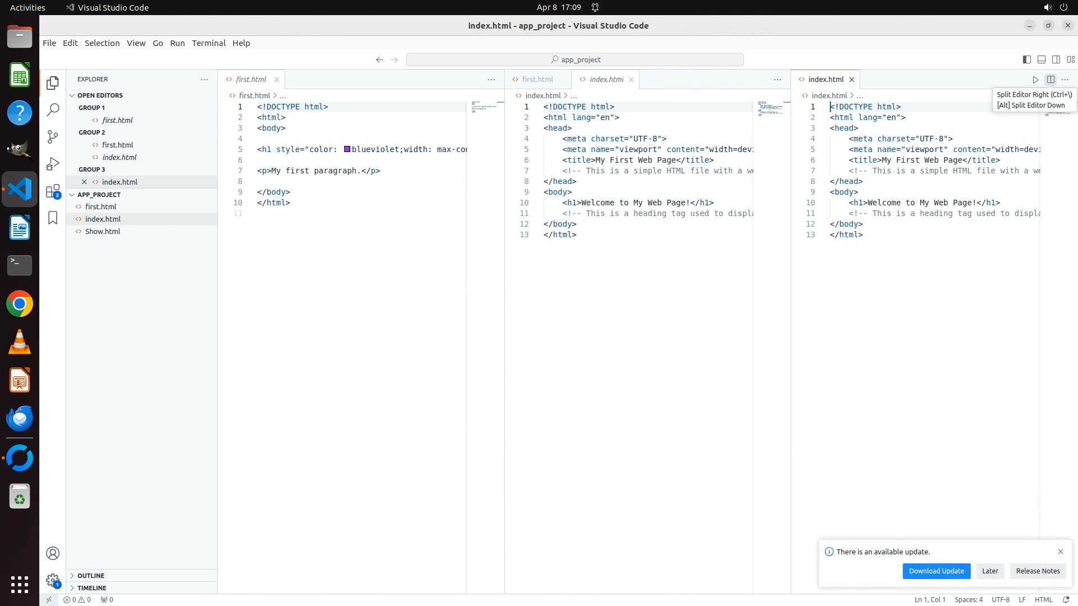Click the Download Update button
The width and height of the screenshot is (1078, 606).
pos(936,571)
